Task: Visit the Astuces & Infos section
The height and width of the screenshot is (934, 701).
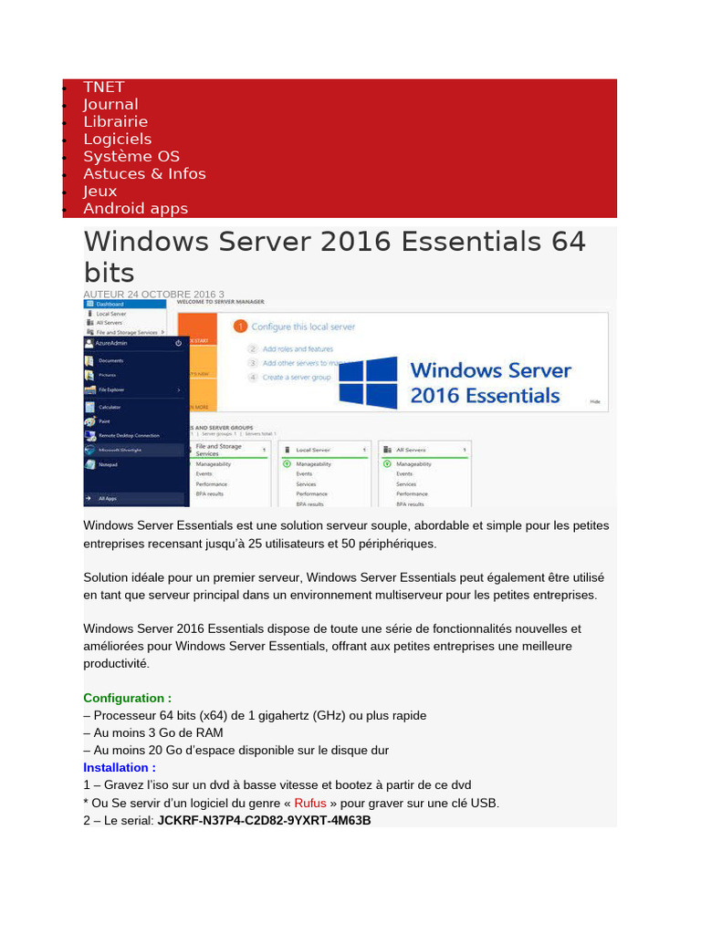Action: (x=144, y=173)
